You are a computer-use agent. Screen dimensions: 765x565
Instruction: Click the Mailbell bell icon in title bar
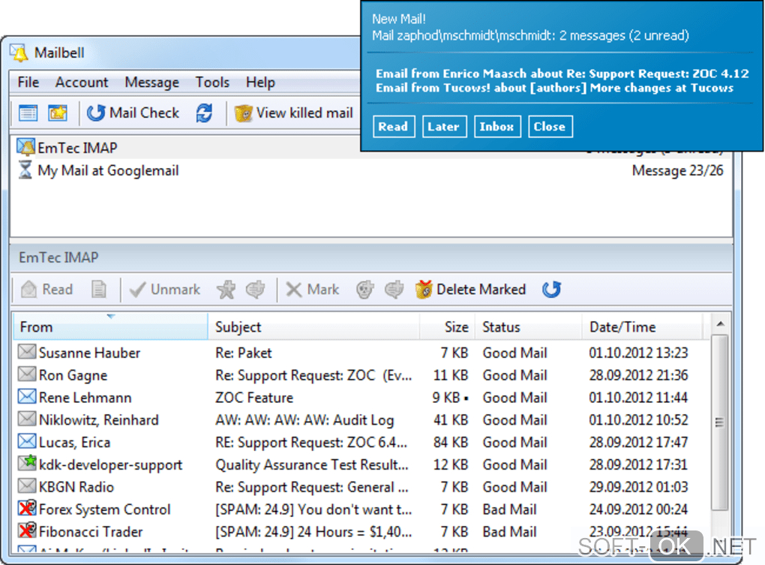[x=19, y=53]
